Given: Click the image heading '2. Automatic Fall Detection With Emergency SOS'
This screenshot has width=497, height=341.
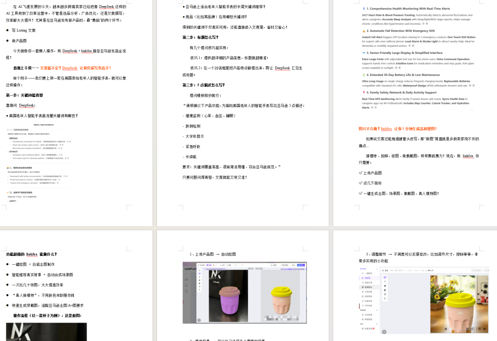Looking at the screenshot, I should coord(401,31).
